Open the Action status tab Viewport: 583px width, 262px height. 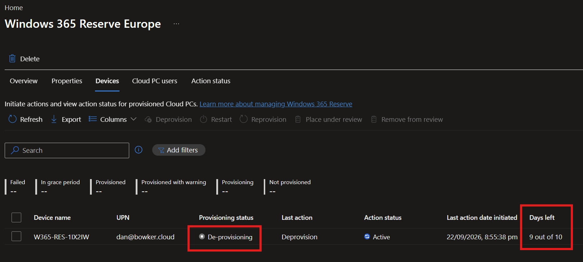[x=211, y=81]
